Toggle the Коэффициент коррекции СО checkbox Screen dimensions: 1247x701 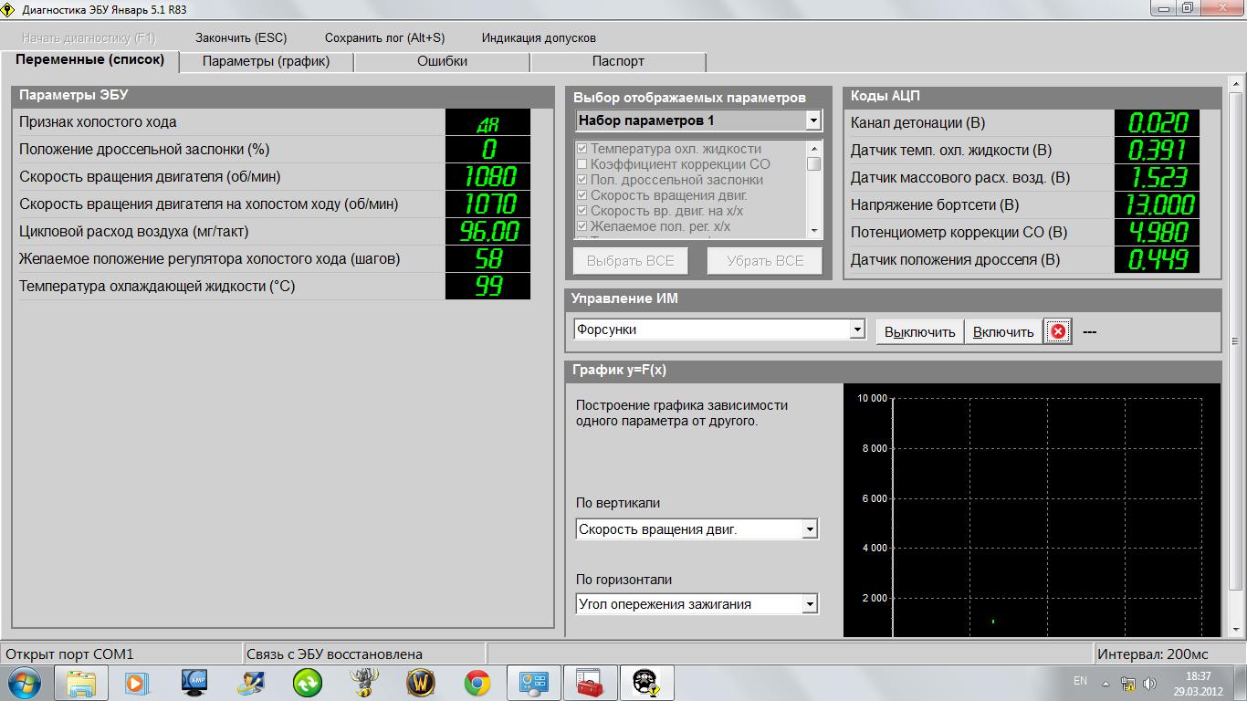[x=582, y=164]
